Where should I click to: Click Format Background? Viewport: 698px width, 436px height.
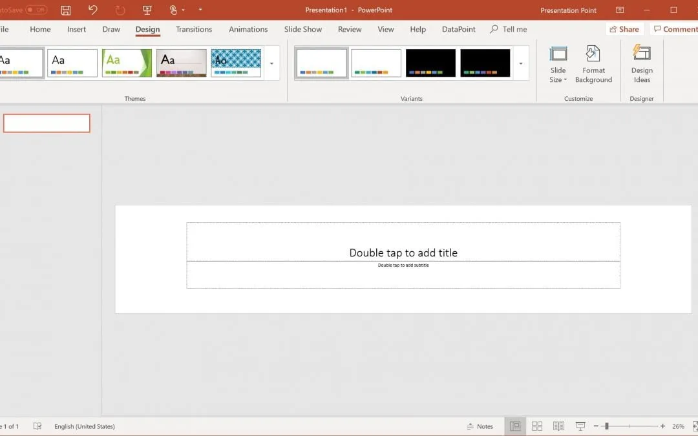click(x=593, y=65)
